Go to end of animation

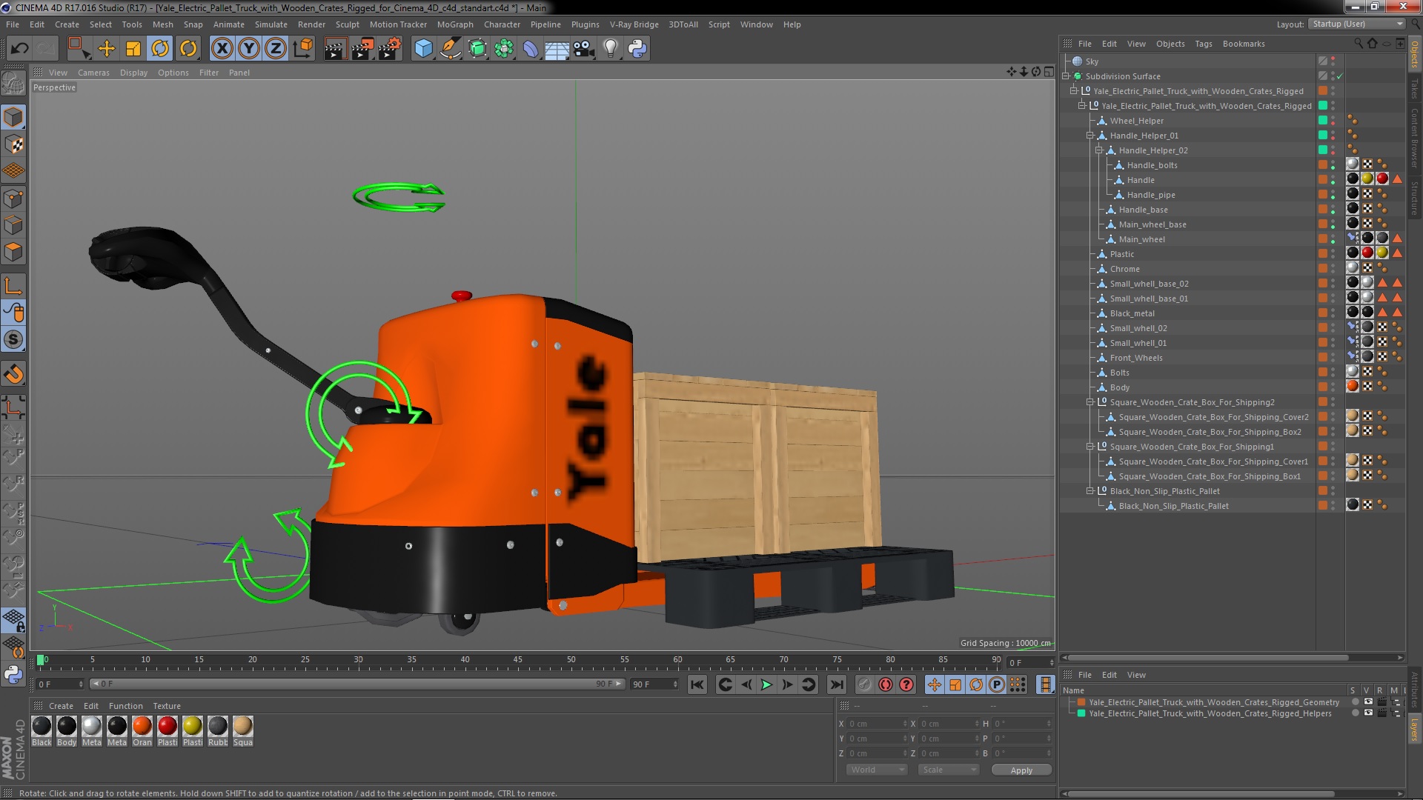tap(837, 684)
